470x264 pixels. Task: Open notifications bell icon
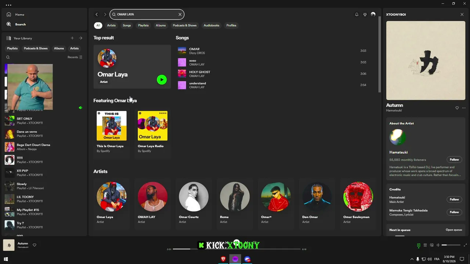[x=357, y=14]
